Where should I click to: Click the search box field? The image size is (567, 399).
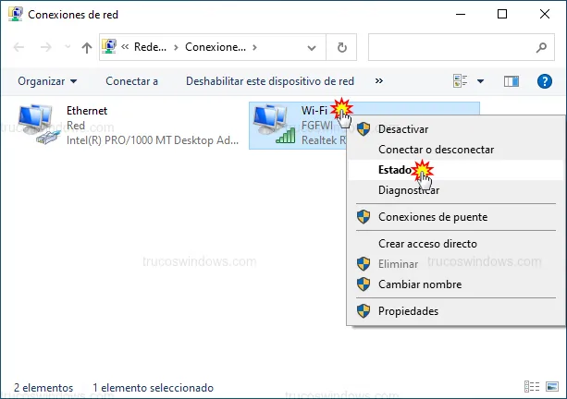tap(450, 47)
